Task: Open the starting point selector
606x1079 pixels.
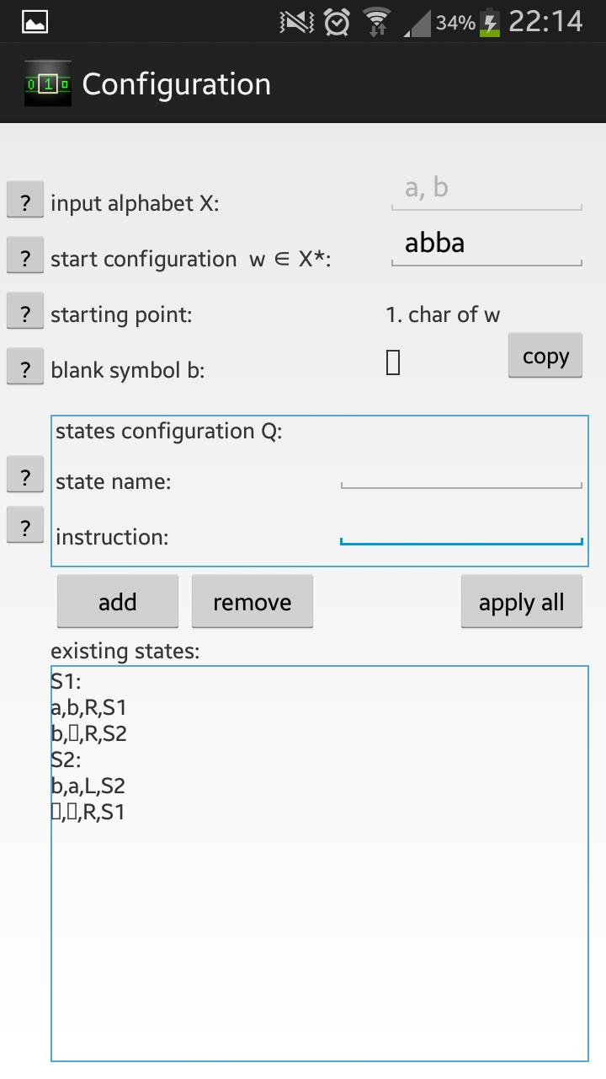Action: click(x=443, y=315)
